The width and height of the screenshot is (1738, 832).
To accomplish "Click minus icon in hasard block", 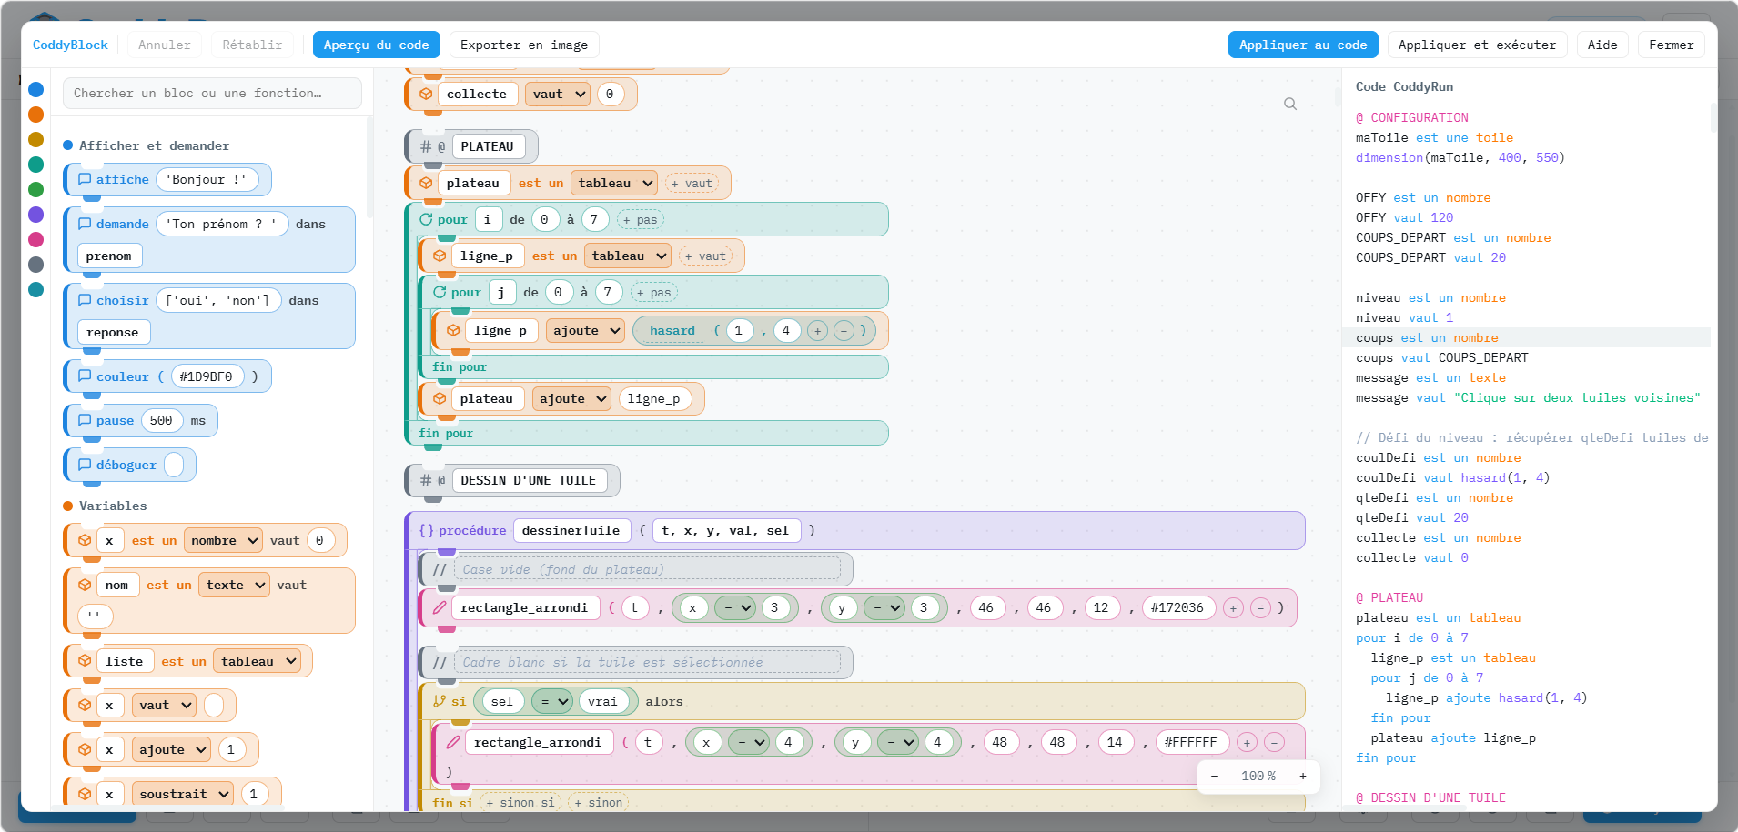I will (844, 330).
